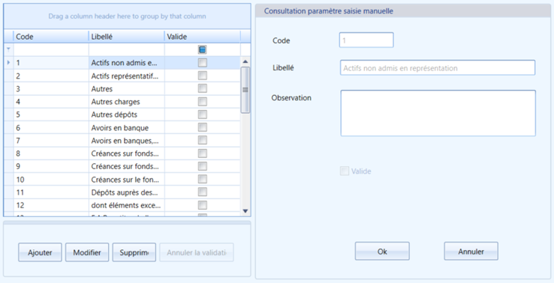
Task: Toggle the Valide filter checkbox in filter row
Action: tap(203, 49)
